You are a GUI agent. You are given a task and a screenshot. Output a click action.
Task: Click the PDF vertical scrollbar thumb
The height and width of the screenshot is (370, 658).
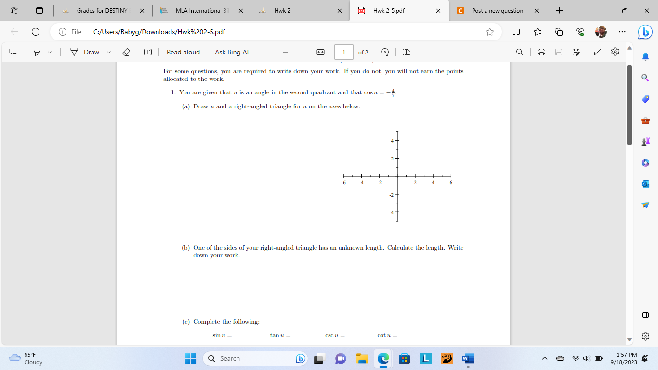tap(629, 105)
